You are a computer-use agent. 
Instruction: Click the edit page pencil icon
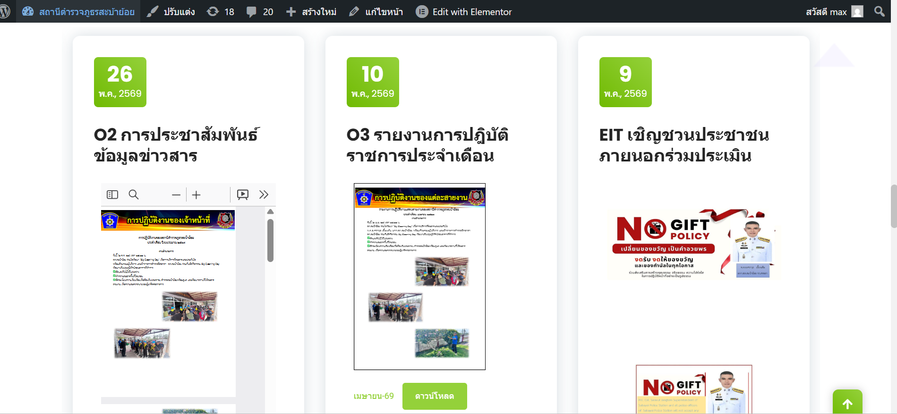point(354,11)
